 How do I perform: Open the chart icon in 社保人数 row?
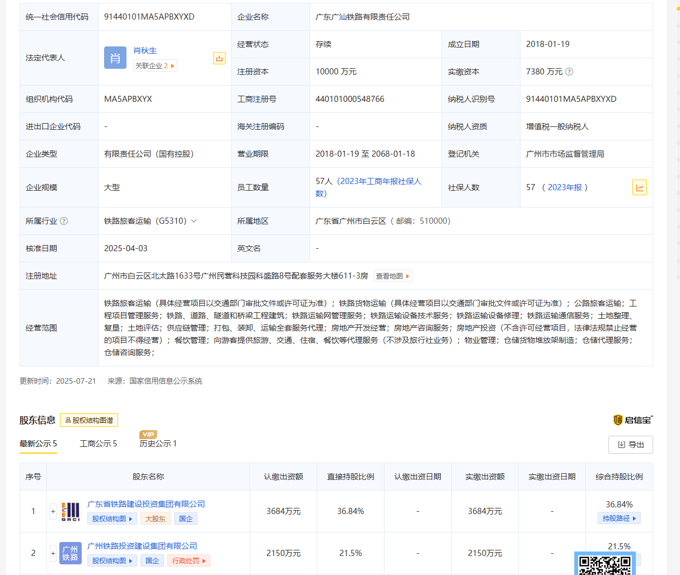pos(640,187)
